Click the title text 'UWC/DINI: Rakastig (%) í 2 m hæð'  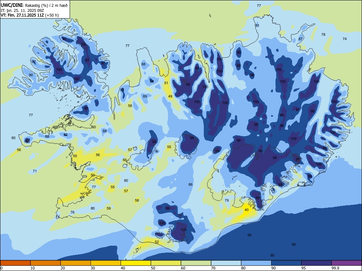pos(34,5)
